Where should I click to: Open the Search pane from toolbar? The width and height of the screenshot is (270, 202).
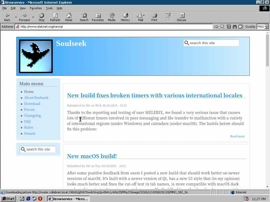[x=84, y=17]
